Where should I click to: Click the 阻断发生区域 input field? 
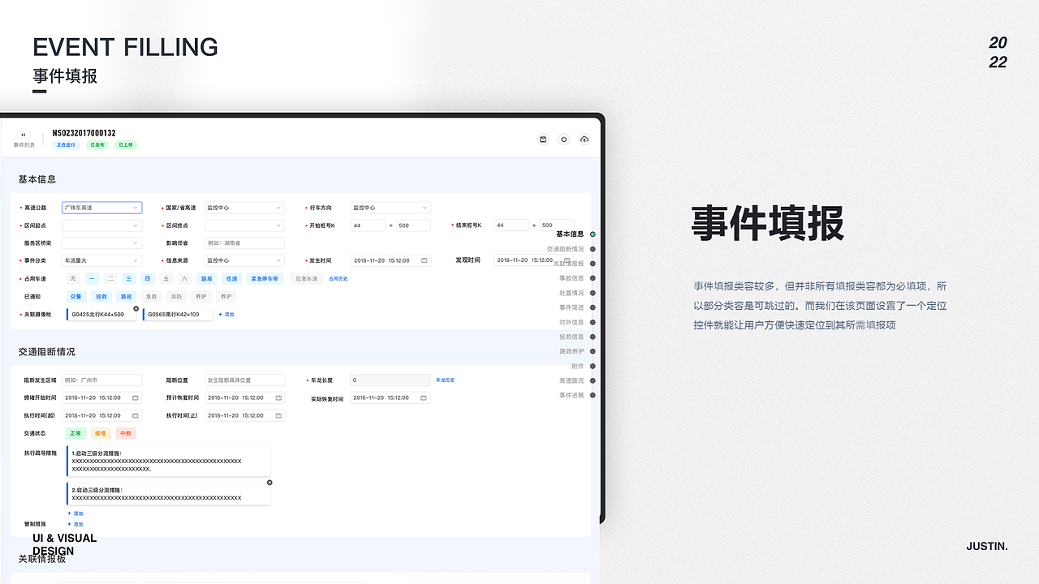tap(101, 380)
